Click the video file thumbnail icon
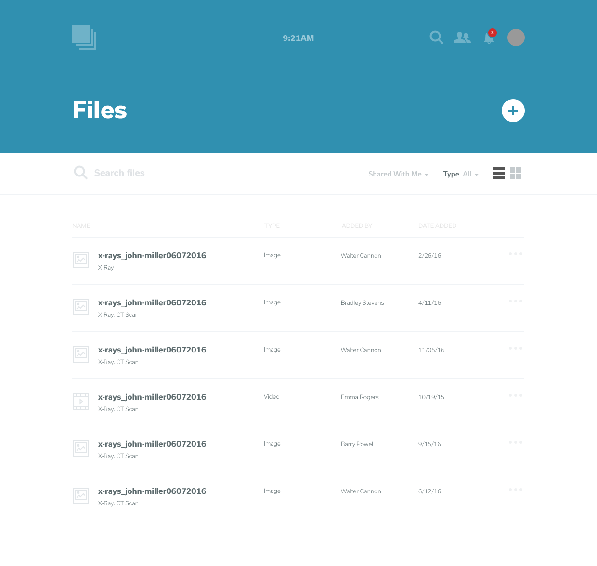The image size is (597, 566). [x=81, y=402]
